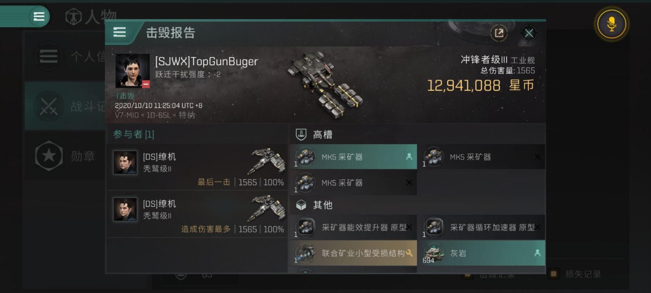Close the 击毁报告 window
651x293 pixels.
click(x=529, y=33)
